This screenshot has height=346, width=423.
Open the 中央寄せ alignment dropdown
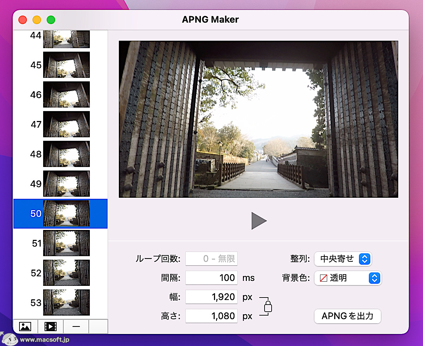click(x=340, y=259)
